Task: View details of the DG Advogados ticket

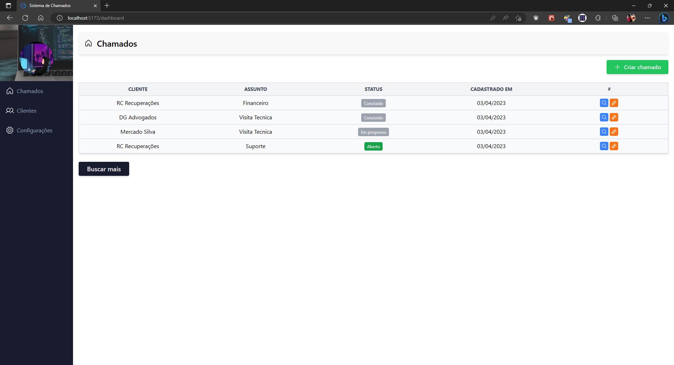Action: pos(603,117)
